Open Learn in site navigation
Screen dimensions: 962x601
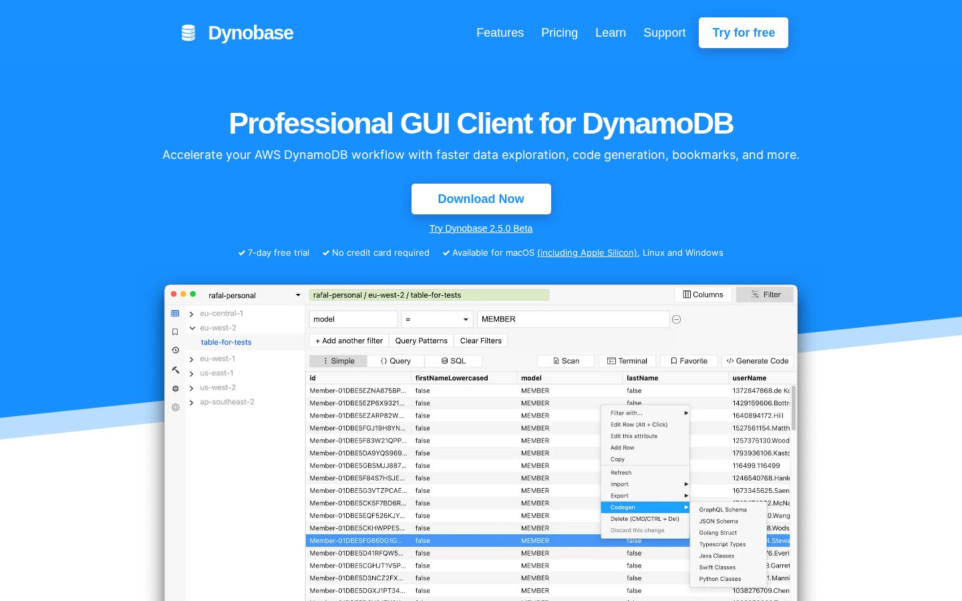[x=611, y=33]
